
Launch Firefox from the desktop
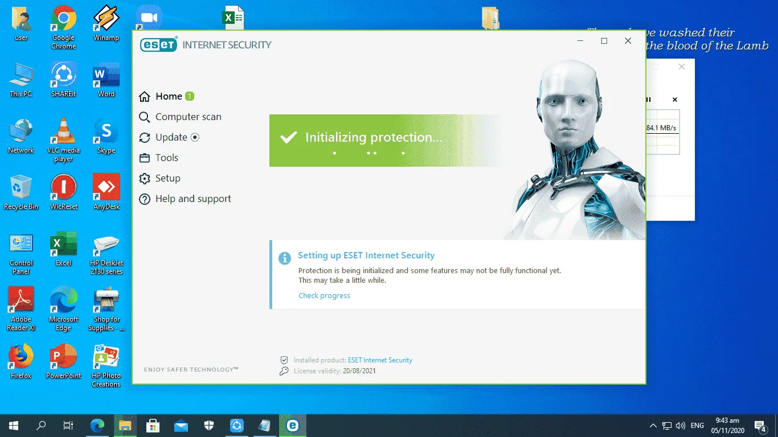pos(21,362)
